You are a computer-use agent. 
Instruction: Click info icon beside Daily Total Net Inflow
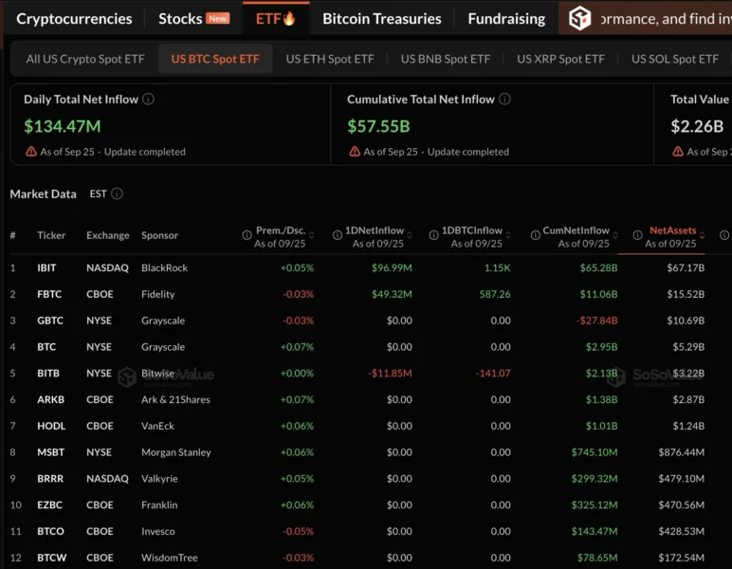[x=148, y=99]
